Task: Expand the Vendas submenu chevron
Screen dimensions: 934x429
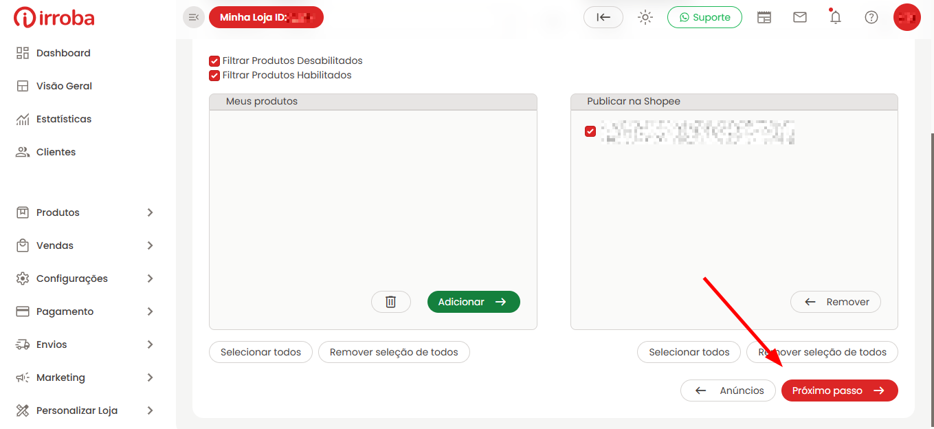Action: pos(151,245)
